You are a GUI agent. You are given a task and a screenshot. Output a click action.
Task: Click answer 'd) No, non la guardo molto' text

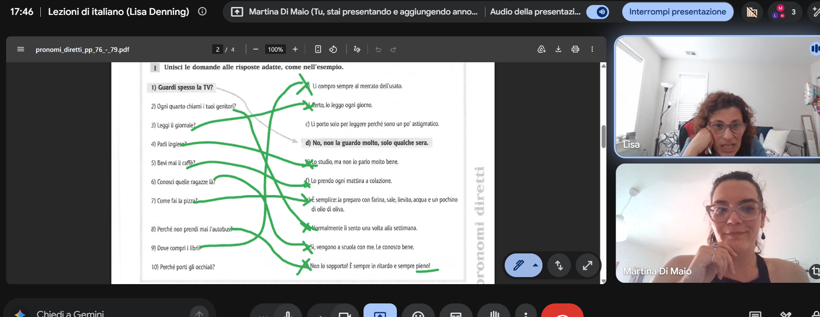(367, 143)
